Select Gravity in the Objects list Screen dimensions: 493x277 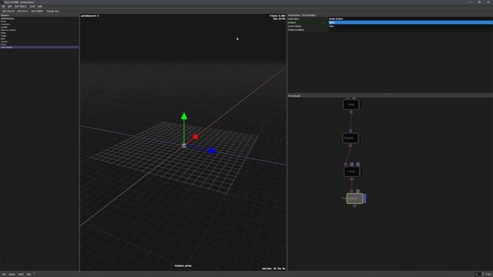(39, 42)
